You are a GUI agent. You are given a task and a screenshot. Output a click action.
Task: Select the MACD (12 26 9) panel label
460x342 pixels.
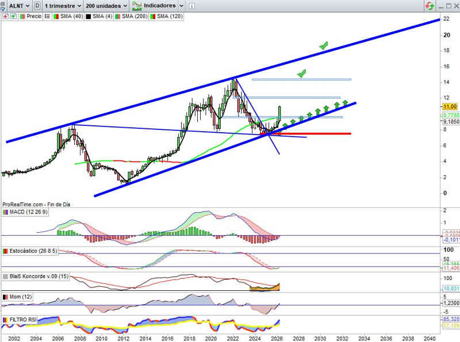point(28,213)
